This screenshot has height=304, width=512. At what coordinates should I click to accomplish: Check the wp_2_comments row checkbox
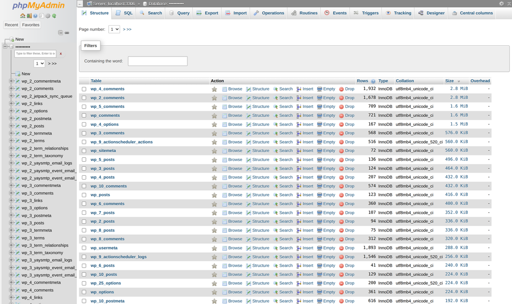[84, 98]
